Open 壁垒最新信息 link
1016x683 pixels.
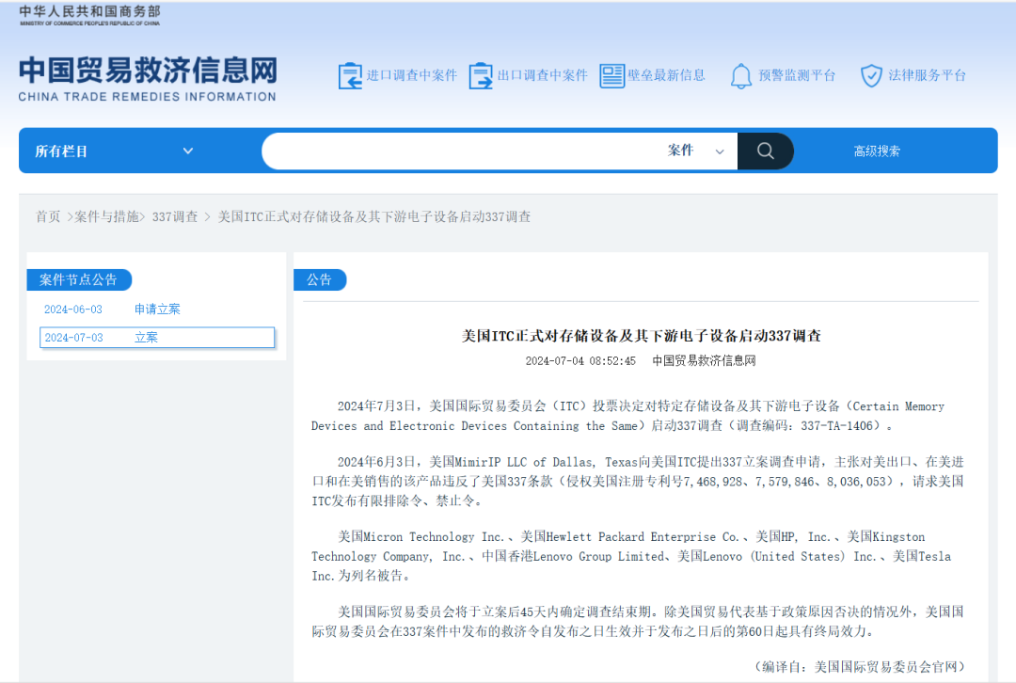(x=666, y=75)
